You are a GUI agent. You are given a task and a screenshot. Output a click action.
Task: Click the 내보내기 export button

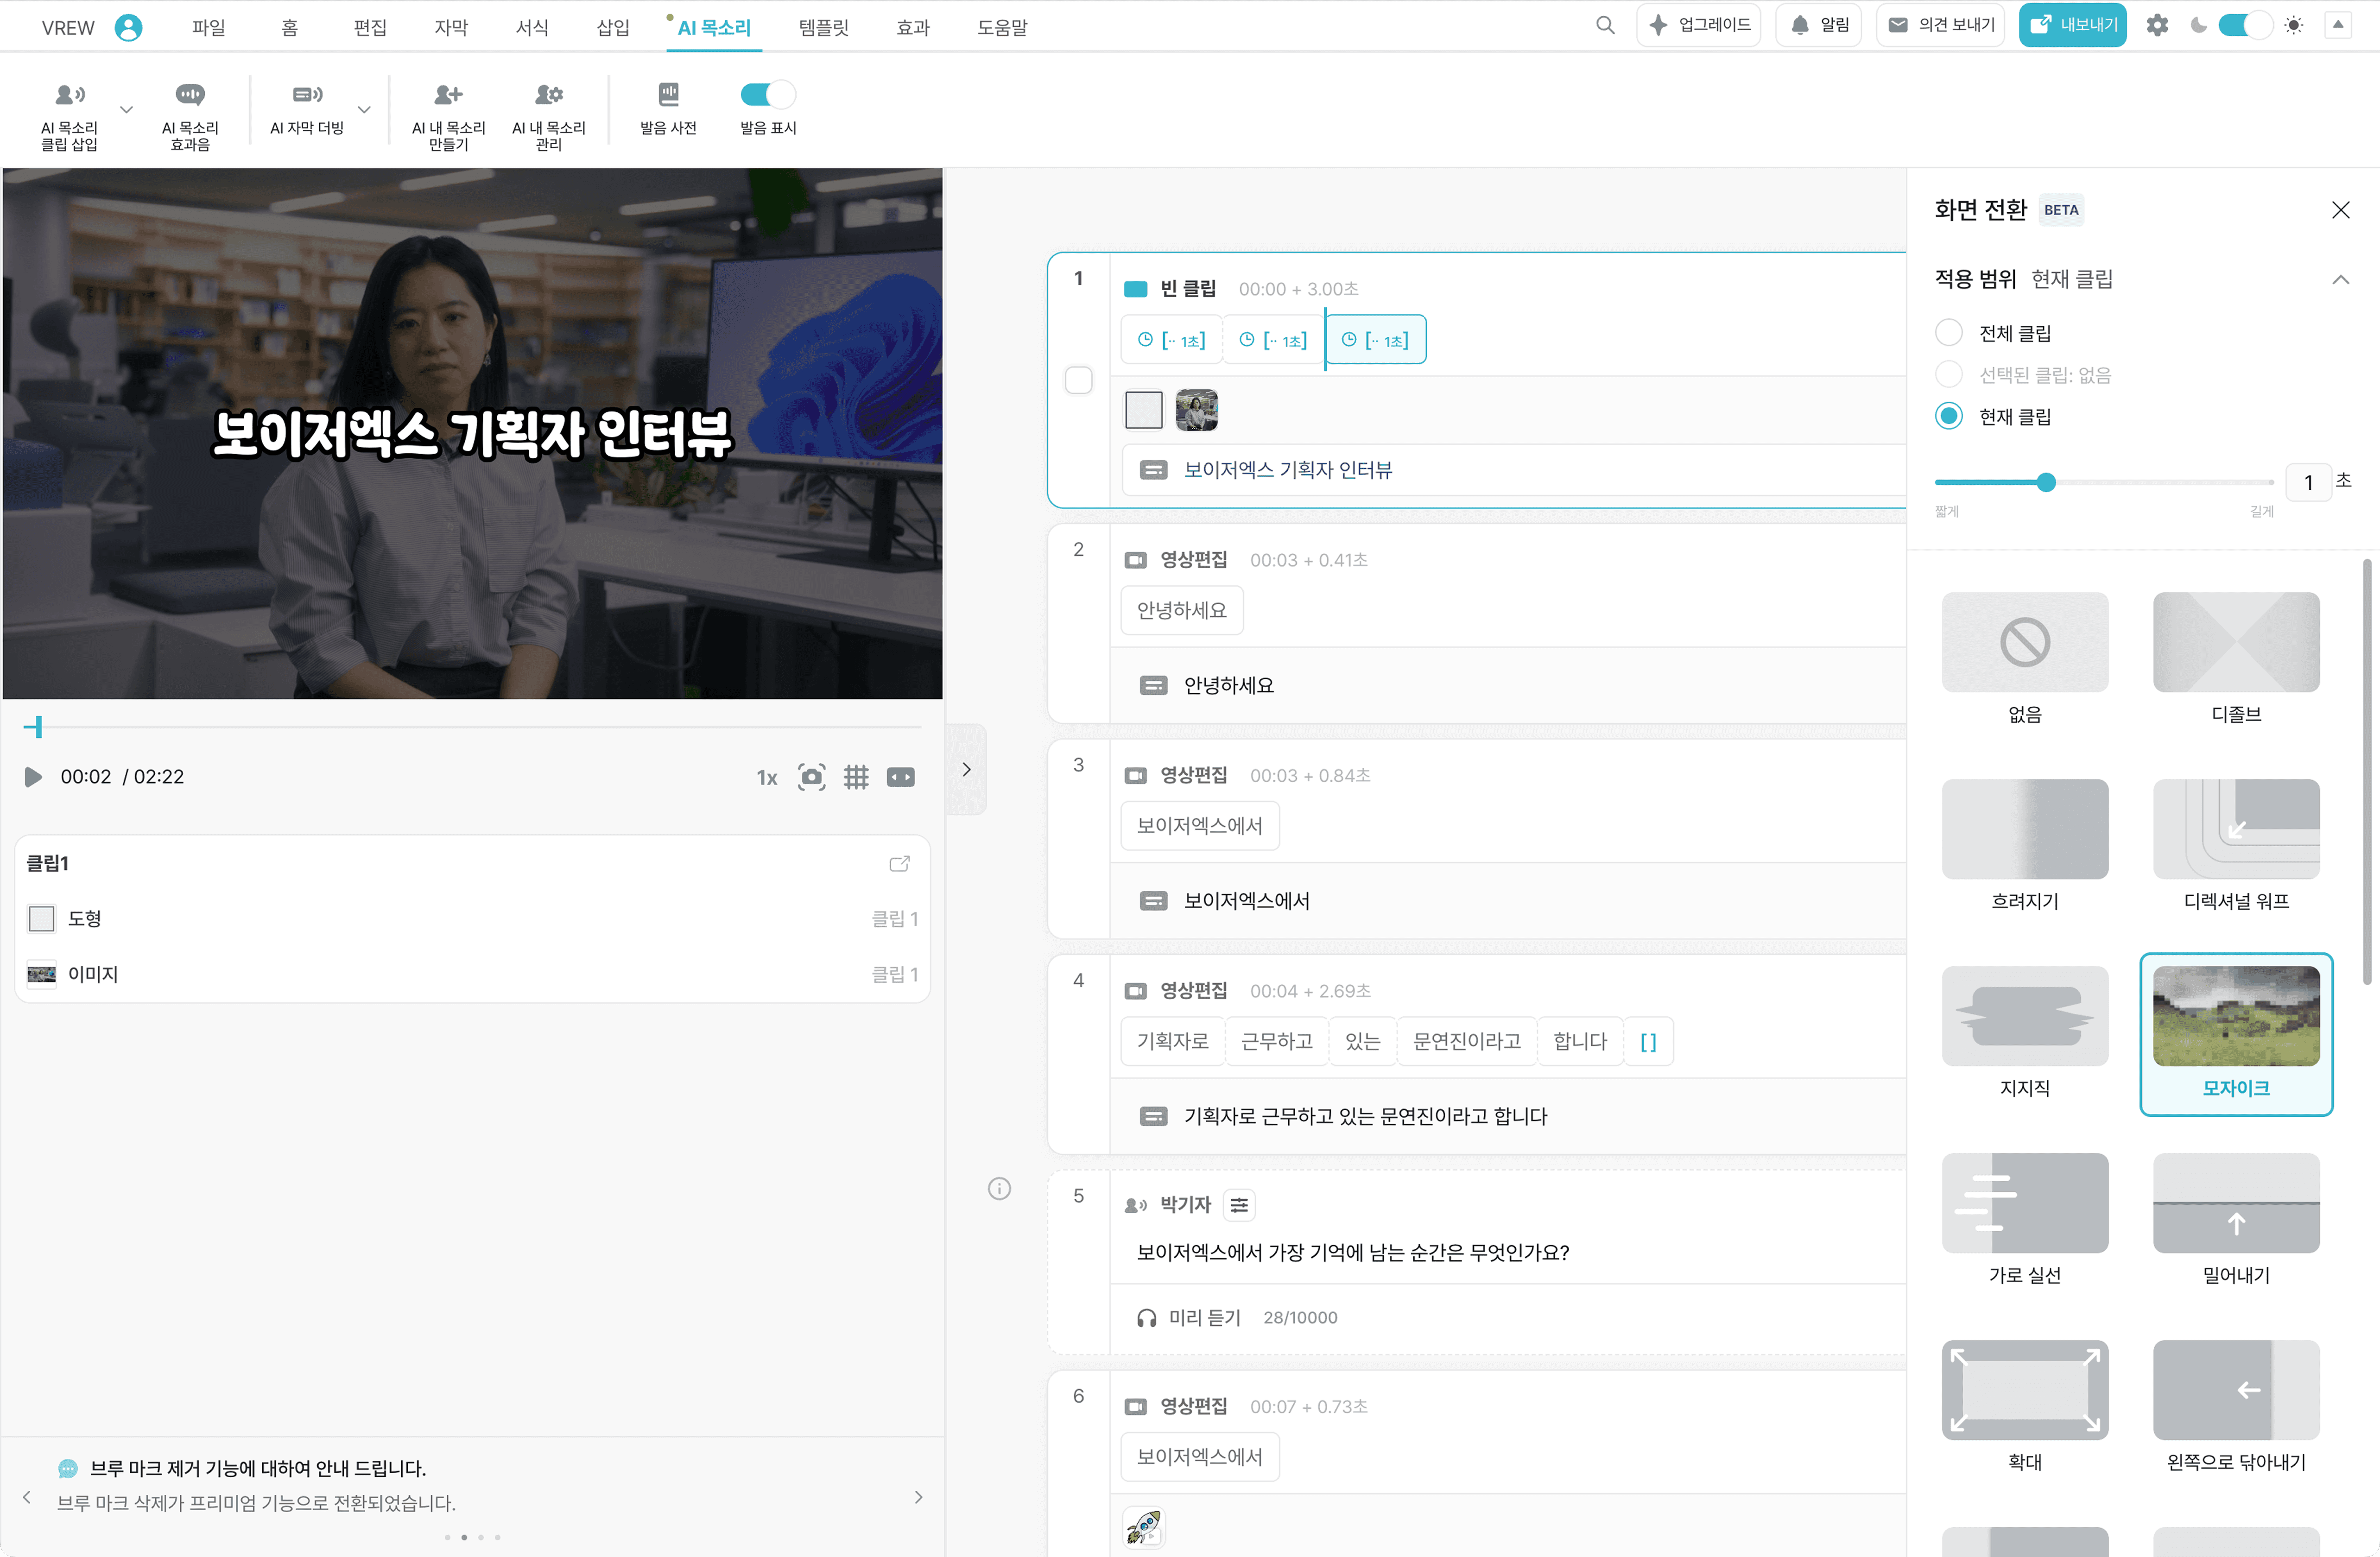pyautogui.click(x=2072, y=26)
